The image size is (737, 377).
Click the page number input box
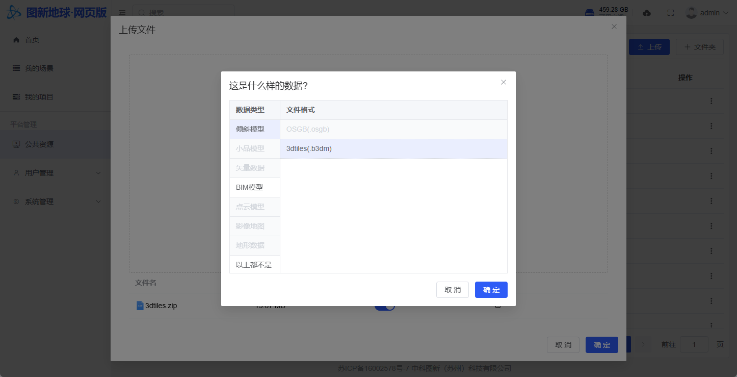click(x=694, y=344)
